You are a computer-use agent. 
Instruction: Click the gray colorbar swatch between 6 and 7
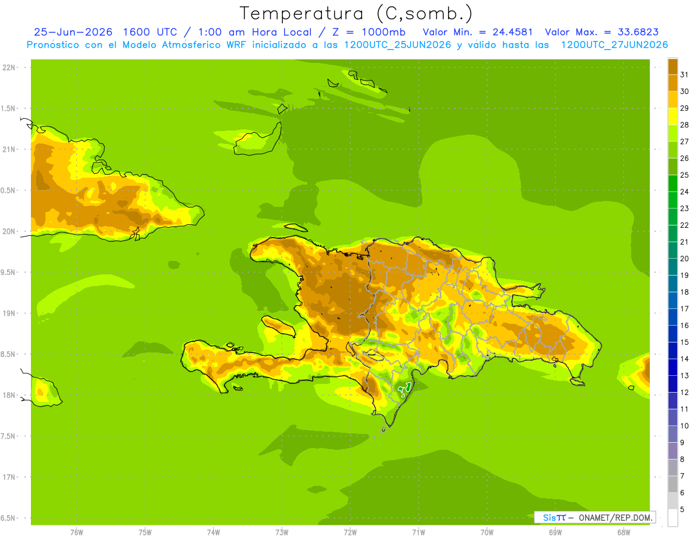click(673, 484)
